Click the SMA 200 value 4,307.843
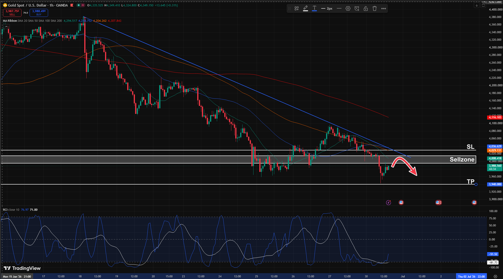 115,21
